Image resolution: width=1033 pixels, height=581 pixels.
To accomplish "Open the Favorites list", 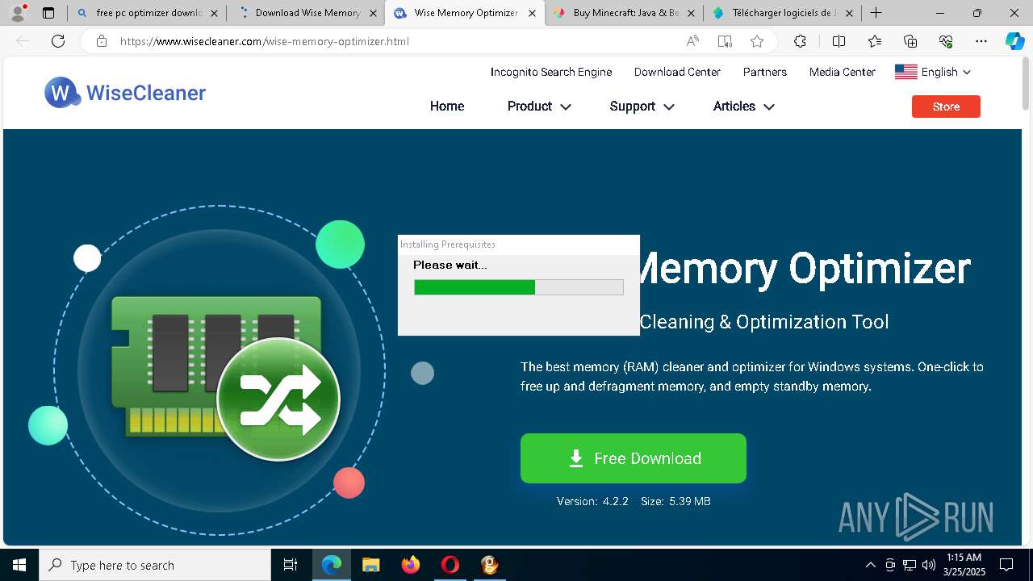I will tap(875, 41).
